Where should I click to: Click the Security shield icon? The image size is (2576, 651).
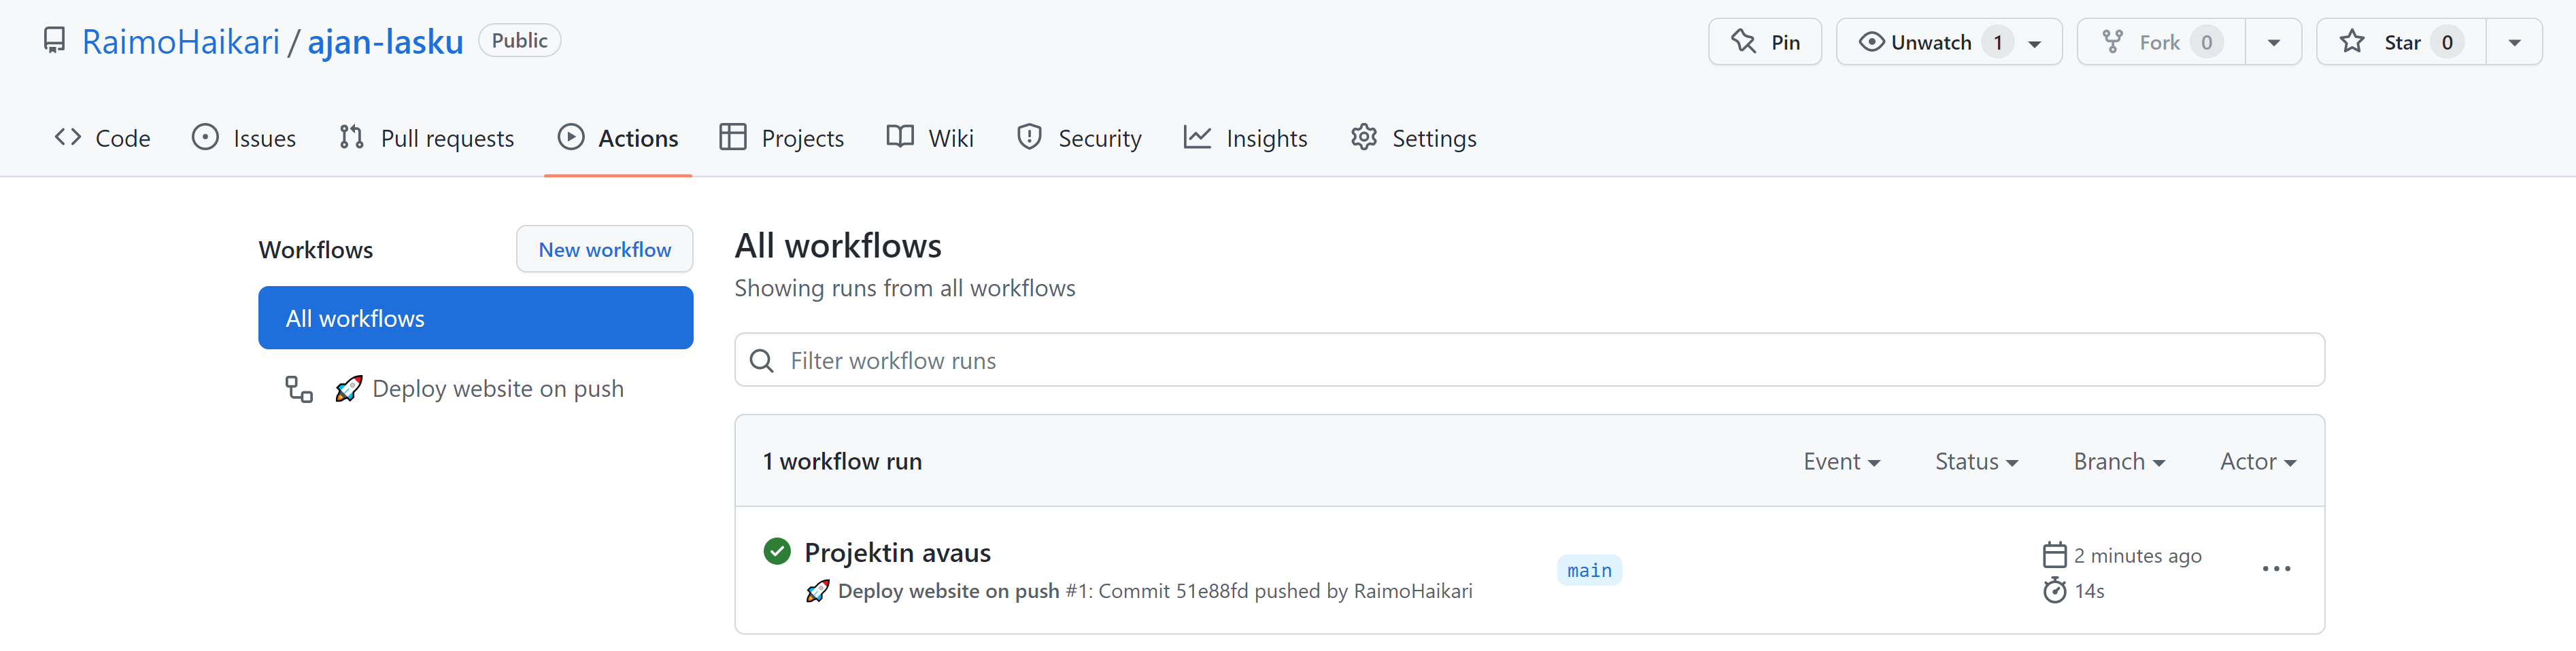pyautogui.click(x=1029, y=137)
